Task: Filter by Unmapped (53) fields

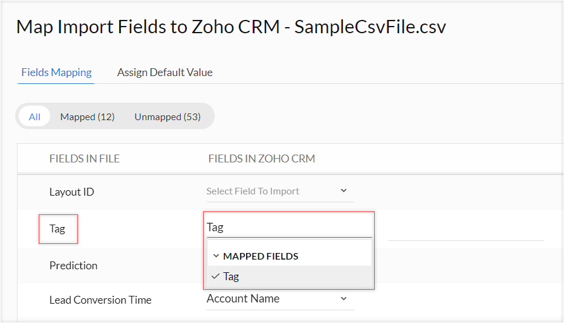Action: [167, 117]
